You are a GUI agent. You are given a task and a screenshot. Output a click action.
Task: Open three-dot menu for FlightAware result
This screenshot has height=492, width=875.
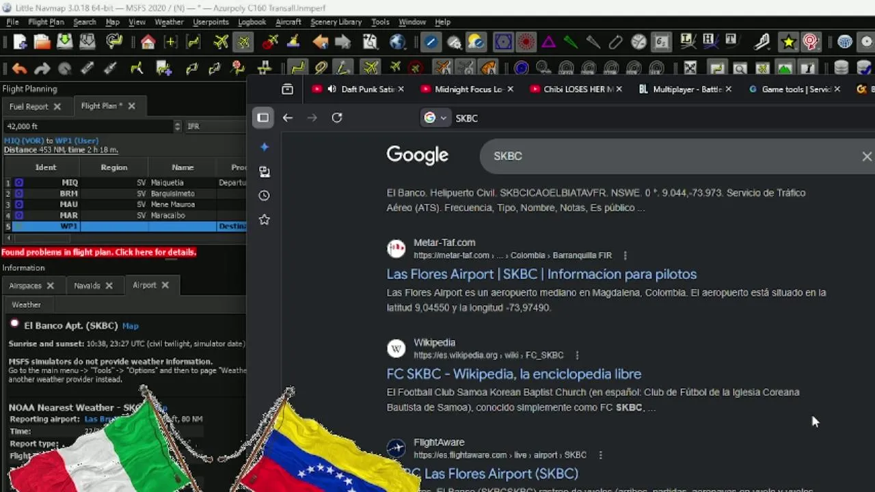click(600, 455)
